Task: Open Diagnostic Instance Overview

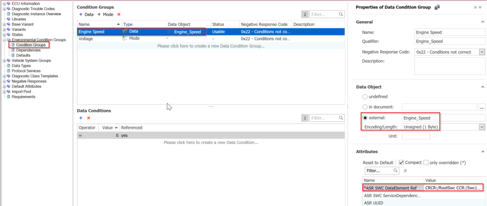Action: point(37,14)
